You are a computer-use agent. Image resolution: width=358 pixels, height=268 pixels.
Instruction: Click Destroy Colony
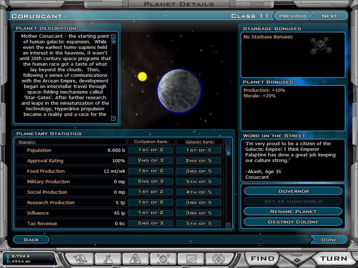pyautogui.click(x=293, y=222)
